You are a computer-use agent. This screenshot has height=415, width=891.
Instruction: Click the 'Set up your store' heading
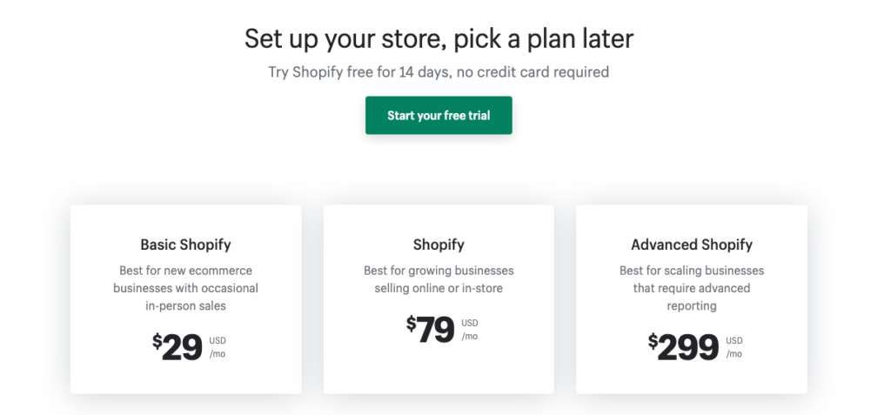click(439, 38)
